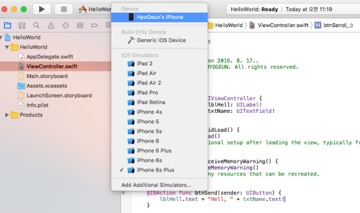Screen dimensions: 360x213
Task: Stop the running build
Action: click(64, 9)
